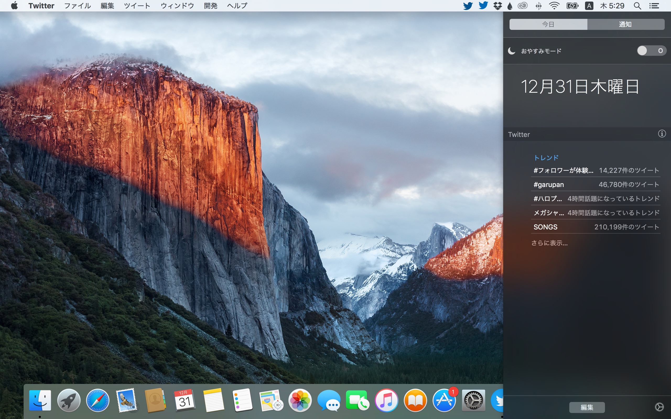Click the Twitter widget info icon
Screen dimensions: 671x419
[662, 134]
